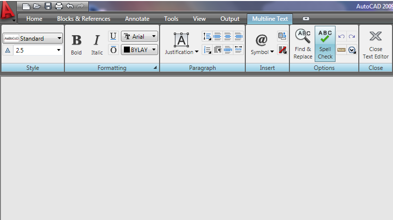Create a new drawing from quick access toolbar

point(26,6)
